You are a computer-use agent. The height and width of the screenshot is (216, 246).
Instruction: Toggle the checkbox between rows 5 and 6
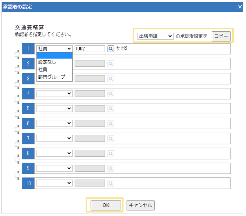tap(16, 114)
